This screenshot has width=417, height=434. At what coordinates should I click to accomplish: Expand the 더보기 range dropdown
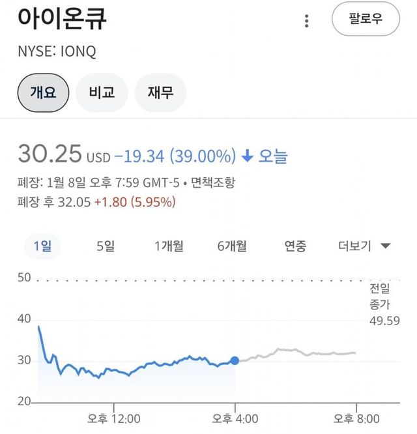(356, 246)
